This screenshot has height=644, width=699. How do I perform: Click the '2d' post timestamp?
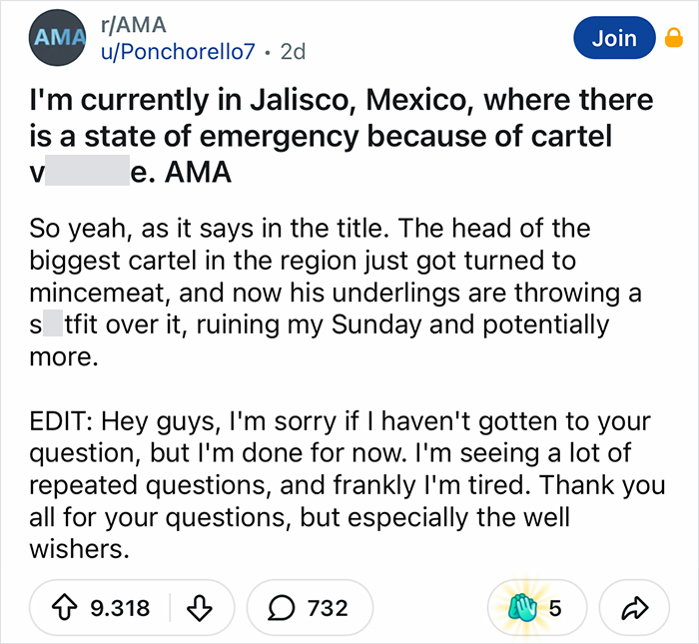point(295,50)
